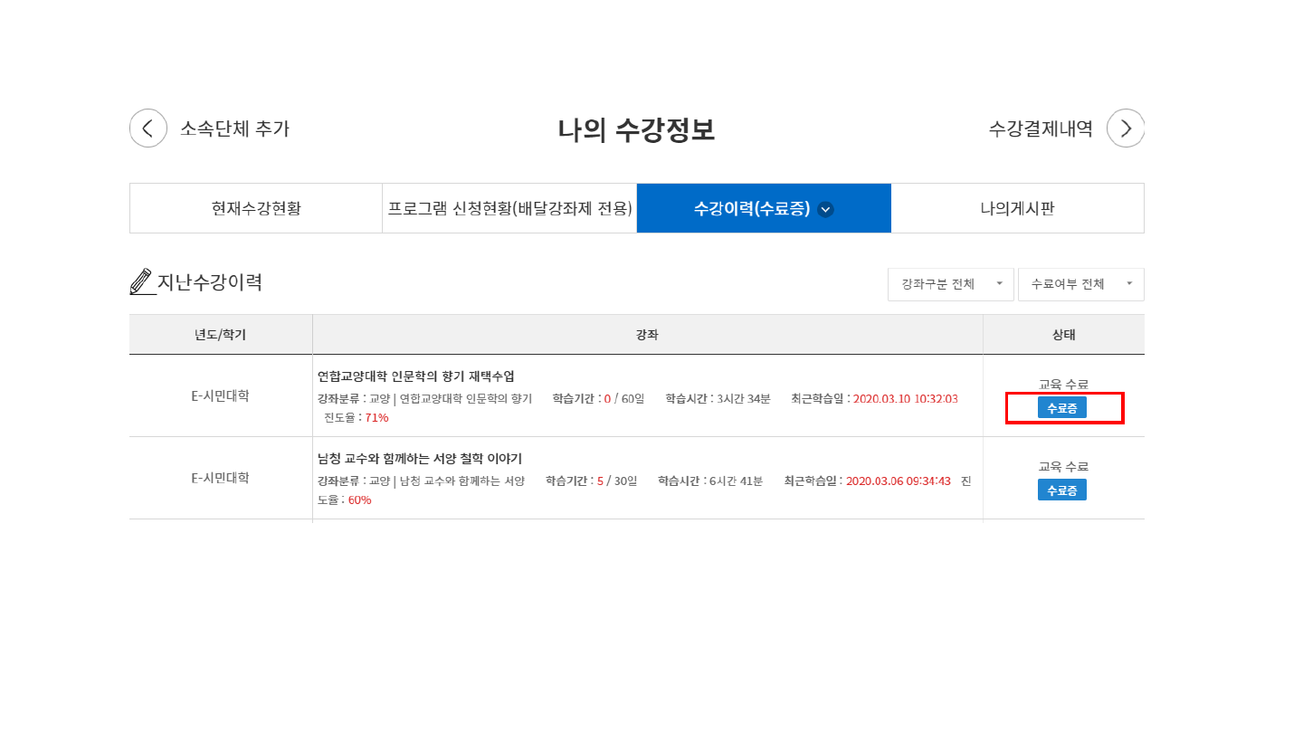Click 수료증 button for 서양 철학 이야기 course
The image size is (1303, 733).
pos(1061,490)
